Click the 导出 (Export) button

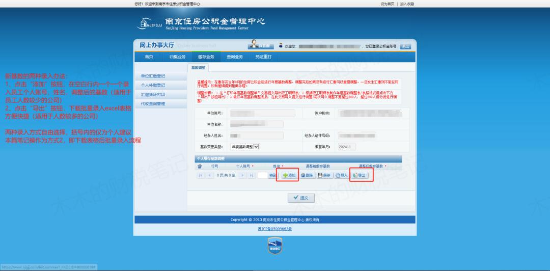click(360, 175)
